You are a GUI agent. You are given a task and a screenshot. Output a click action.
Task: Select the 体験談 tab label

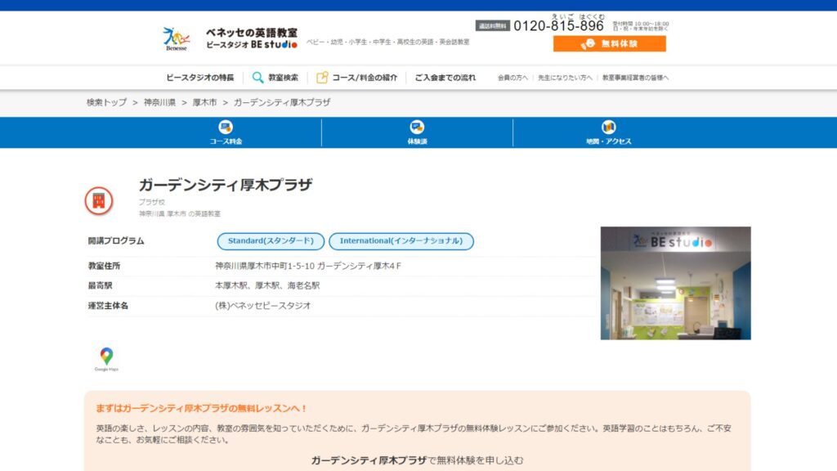click(x=417, y=141)
